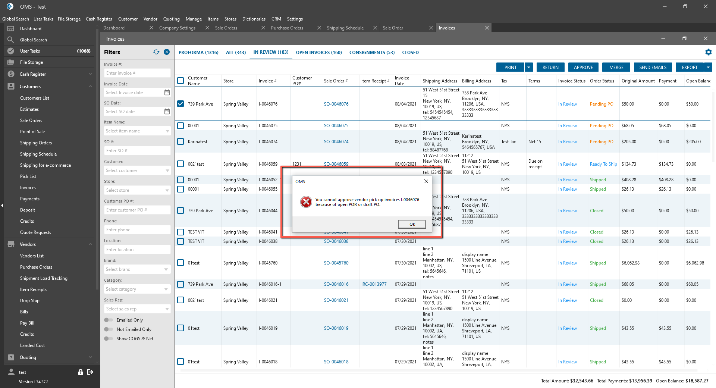This screenshot has width=716, height=388.
Task: Enable the Show COGS & Net toggle
Action: 109,339
